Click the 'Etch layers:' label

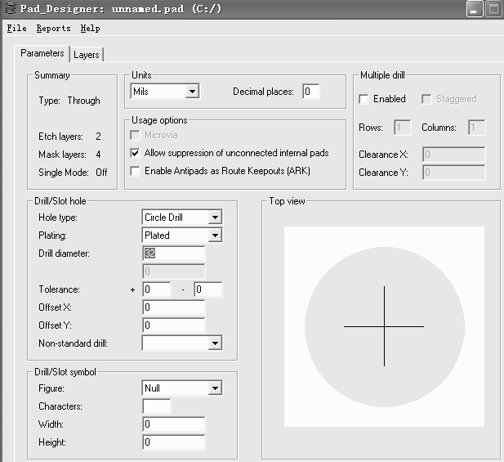pyautogui.click(x=60, y=137)
